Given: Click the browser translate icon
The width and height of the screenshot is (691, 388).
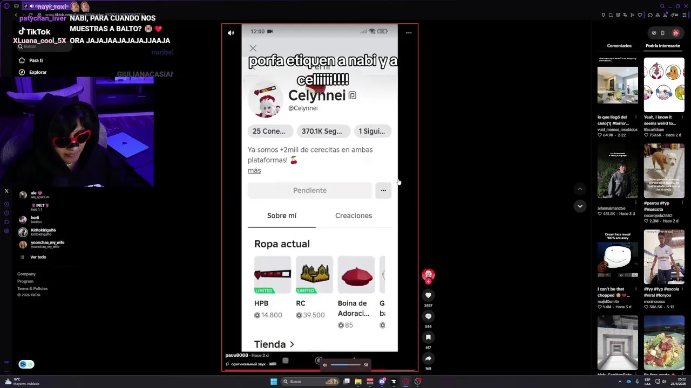Looking at the screenshot, I should click(625, 15).
